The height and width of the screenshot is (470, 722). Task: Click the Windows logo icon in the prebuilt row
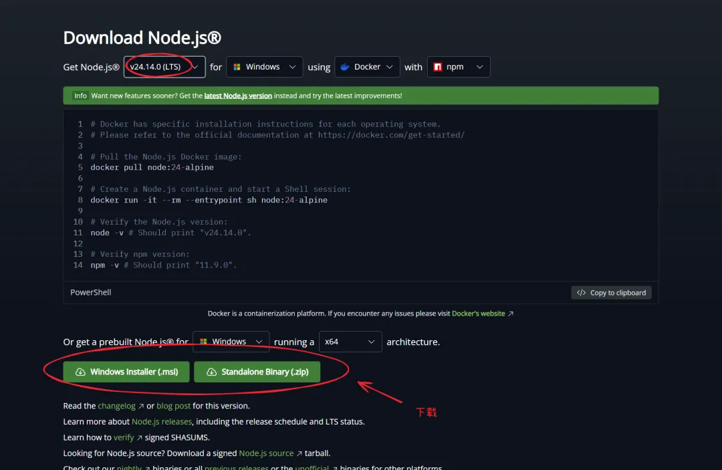(203, 342)
